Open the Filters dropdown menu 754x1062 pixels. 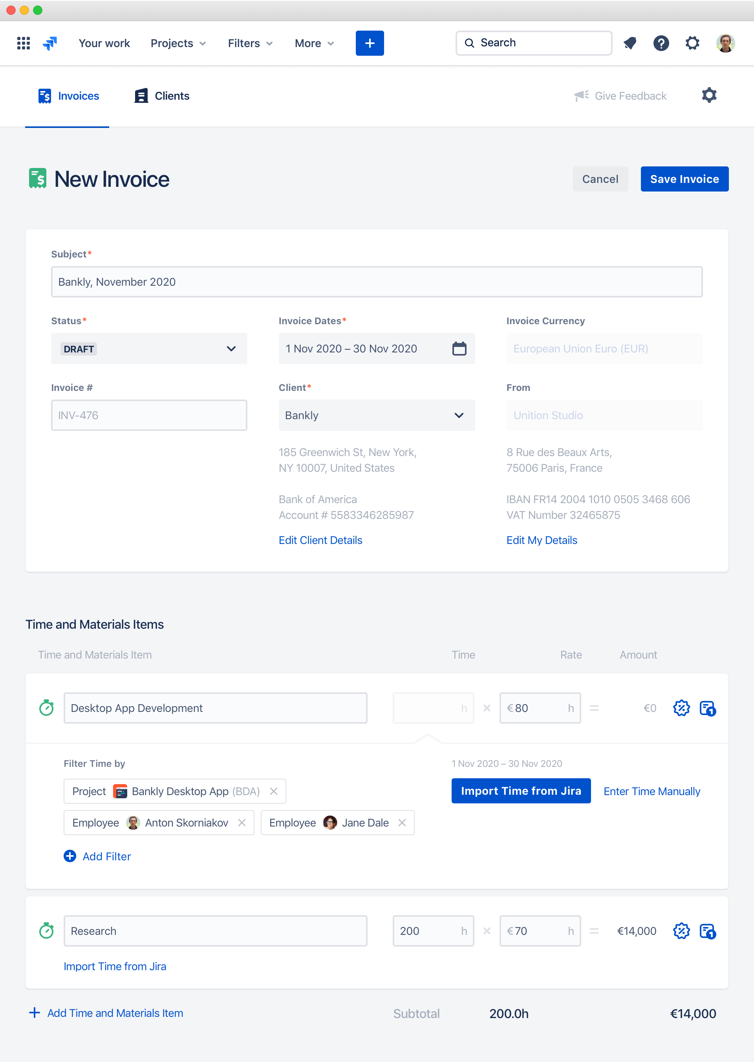pos(250,43)
